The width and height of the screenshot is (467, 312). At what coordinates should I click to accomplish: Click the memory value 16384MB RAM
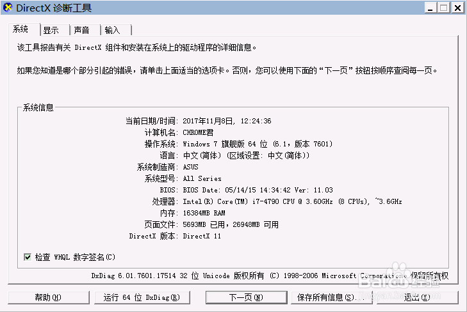pyautogui.click(x=204, y=213)
